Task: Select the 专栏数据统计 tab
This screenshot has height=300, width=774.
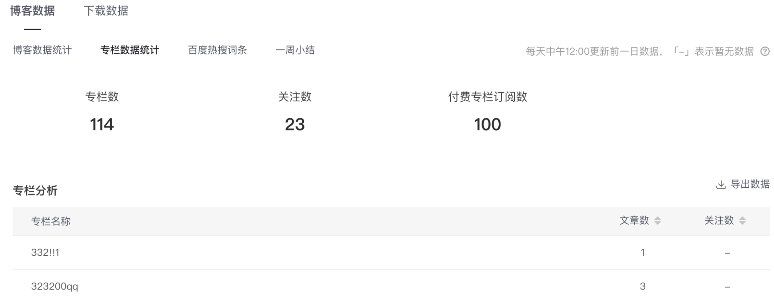Action: (x=131, y=51)
